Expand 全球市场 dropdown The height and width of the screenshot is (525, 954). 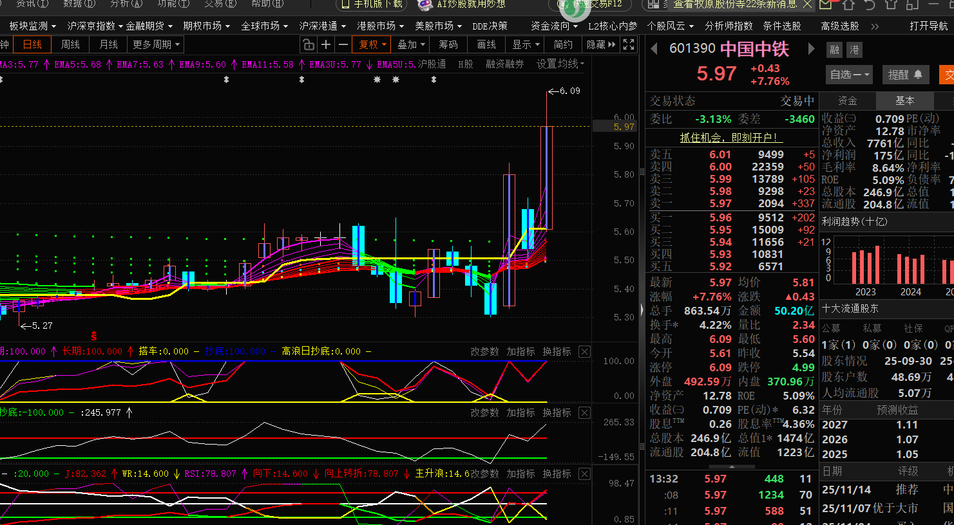tap(265, 26)
